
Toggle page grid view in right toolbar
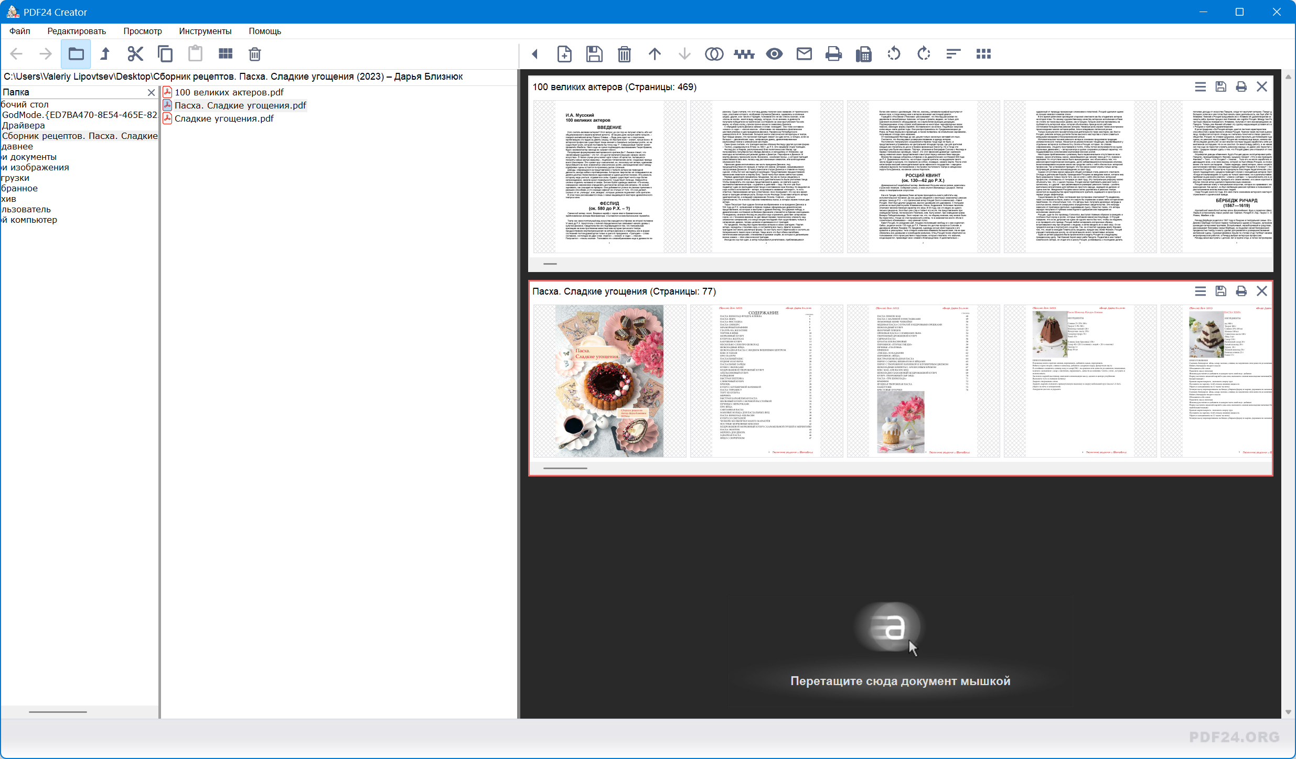(983, 54)
